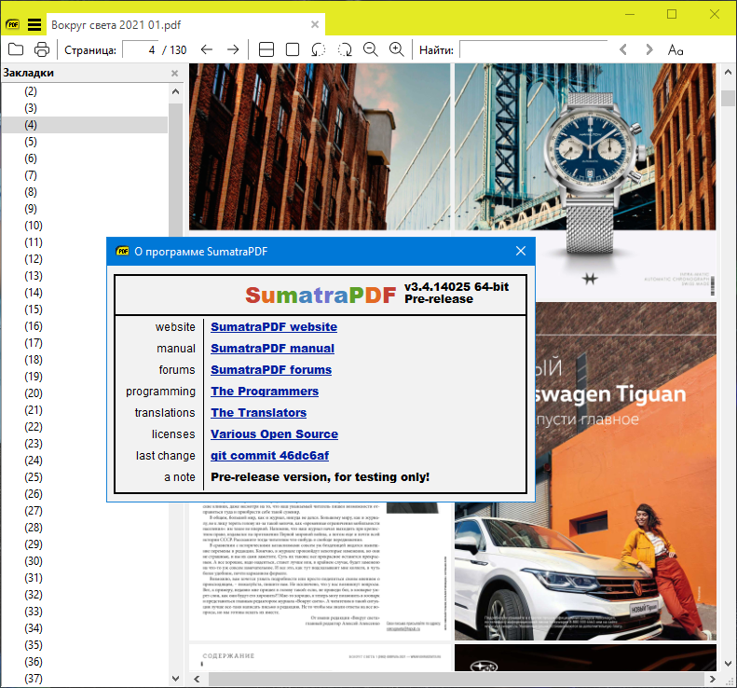Open the git commit 46dc6af link

pos(270,456)
